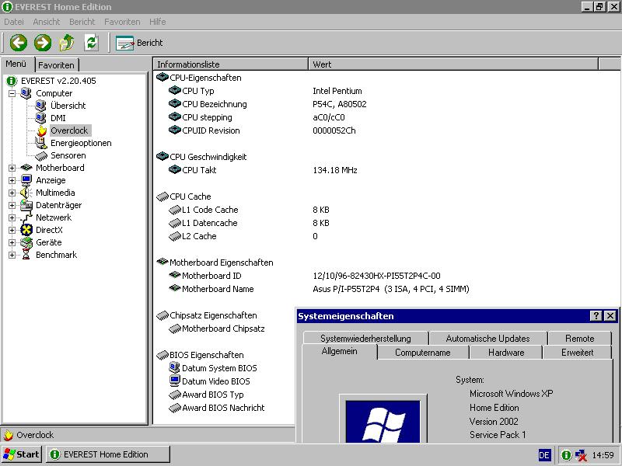Open the Favoriten menu in menu bar
622x466 pixels.
[x=122, y=22]
